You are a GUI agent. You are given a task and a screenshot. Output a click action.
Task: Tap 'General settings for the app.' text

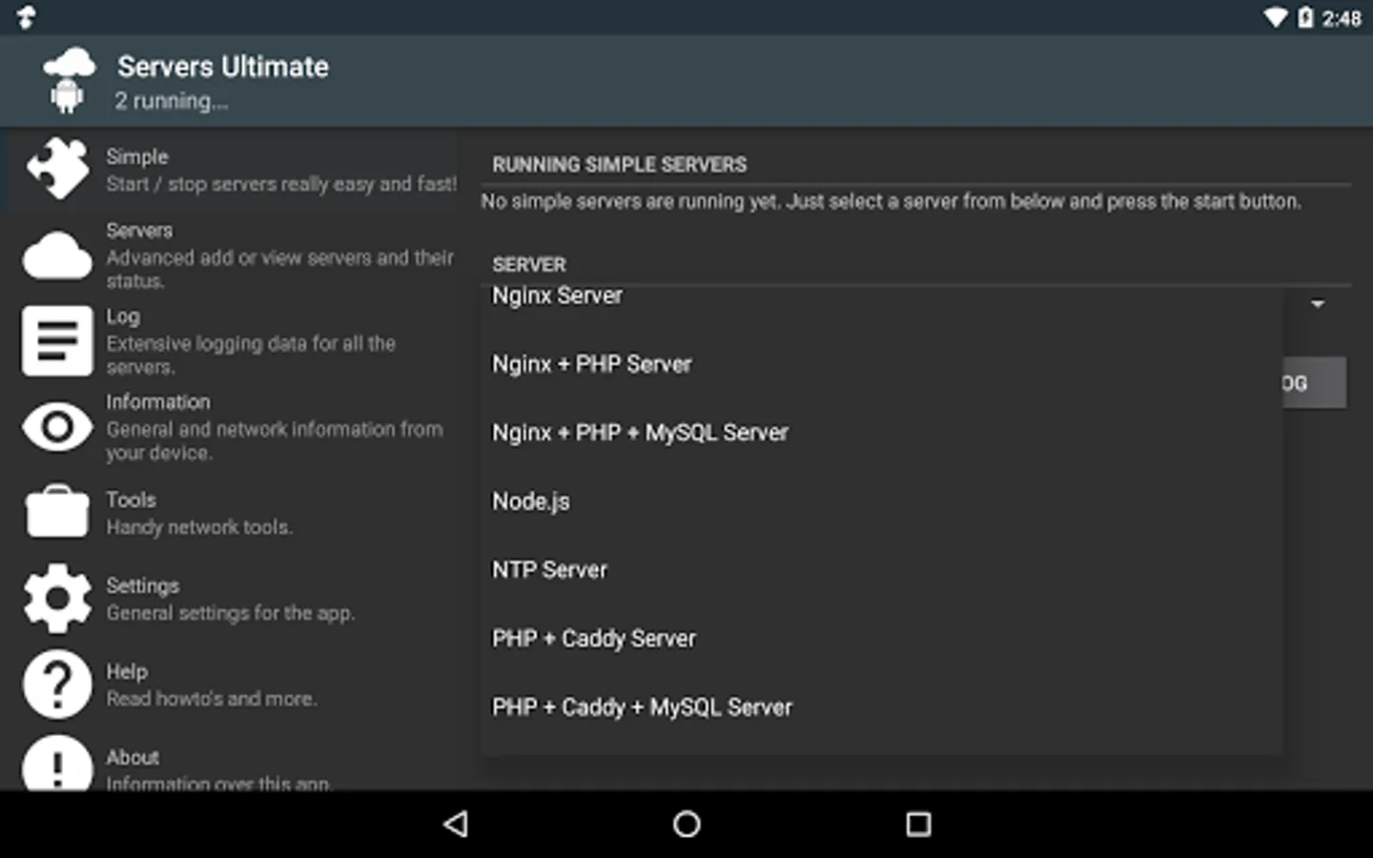[231, 613]
